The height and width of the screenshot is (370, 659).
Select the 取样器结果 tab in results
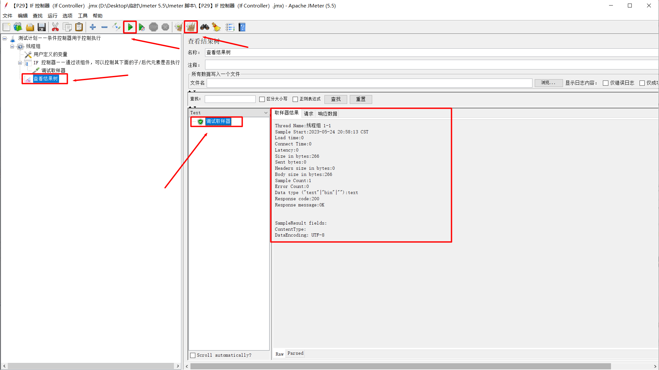(x=287, y=113)
